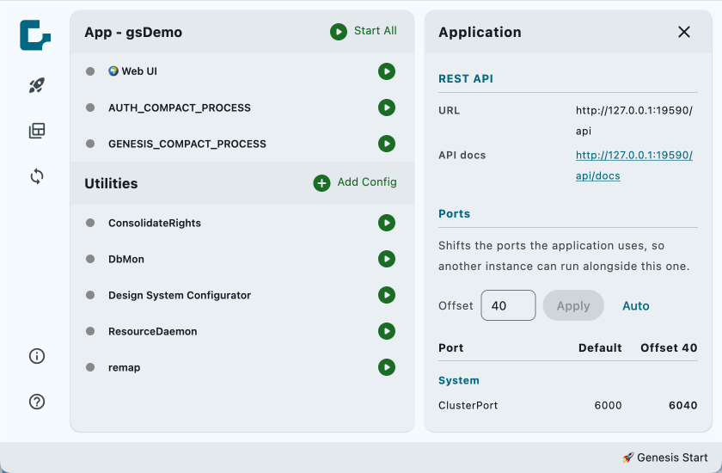Image resolution: width=722 pixels, height=473 pixels.
Task: Open the API docs link
Action: [634, 165]
